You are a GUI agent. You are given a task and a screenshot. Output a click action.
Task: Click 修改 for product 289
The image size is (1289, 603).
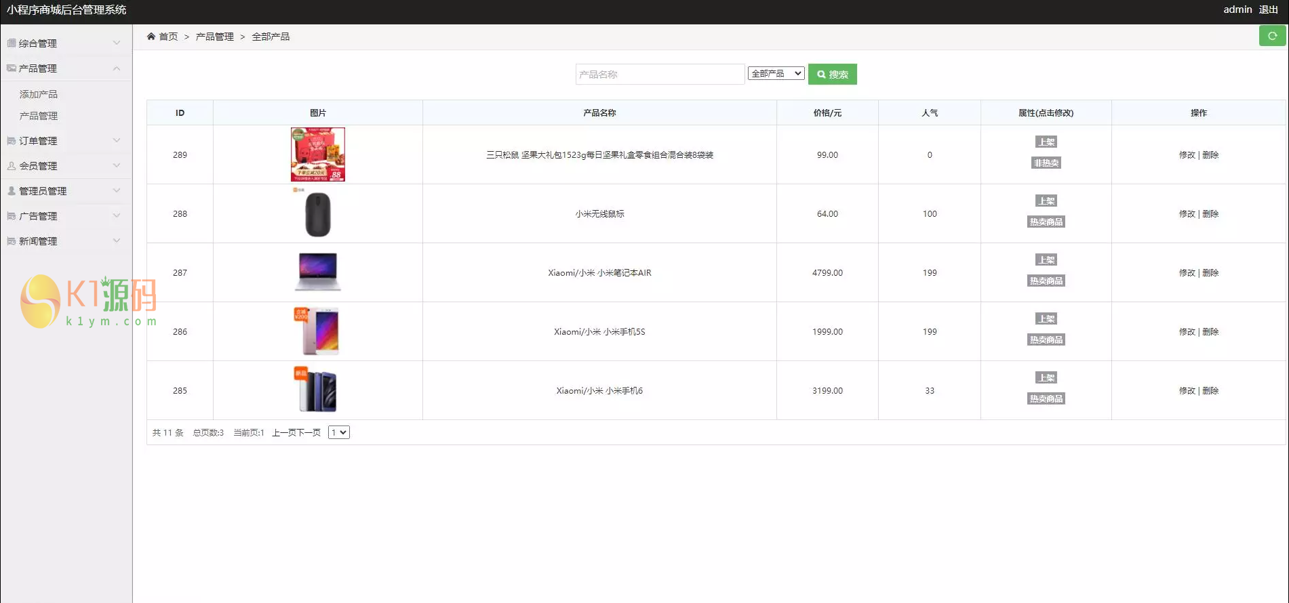pos(1187,155)
